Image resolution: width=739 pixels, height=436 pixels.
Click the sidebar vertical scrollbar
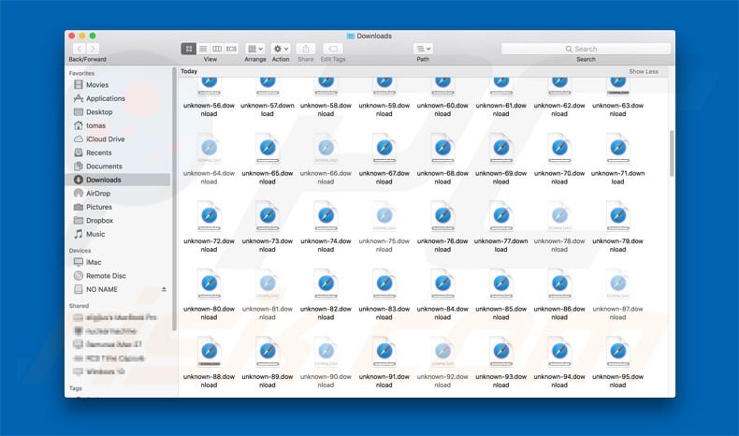pos(174,199)
